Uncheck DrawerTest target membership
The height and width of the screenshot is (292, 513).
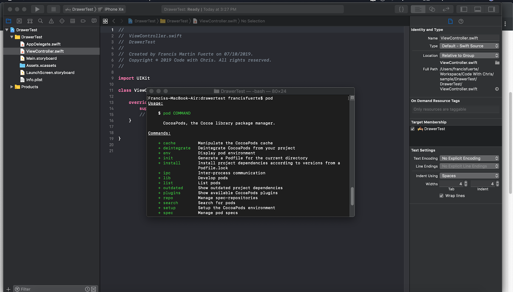(x=413, y=129)
